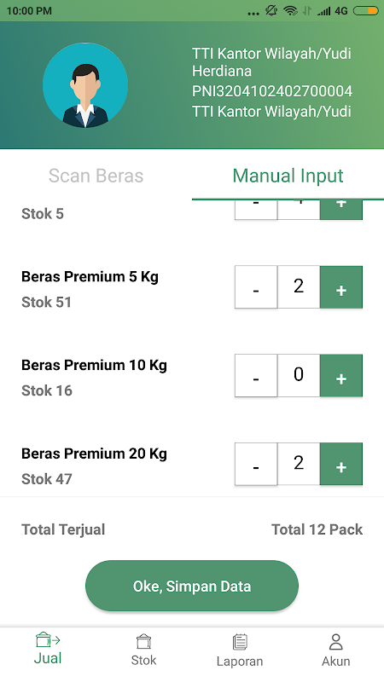Open the Jual tab icon
This screenshot has width=384, height=682.
[x=48, y=640]
